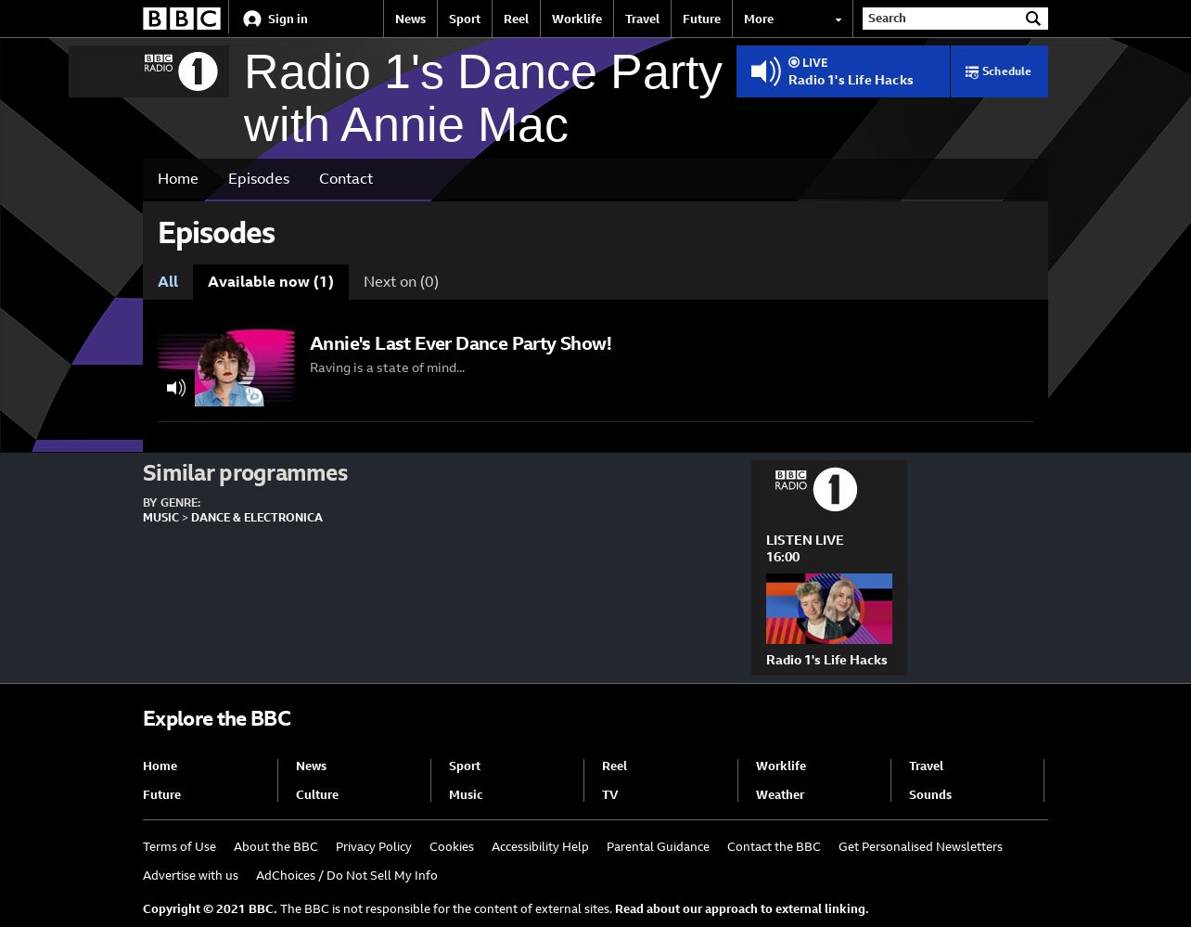Viewport: 1191px width, 927px height.
Task: Open Privacy Policy link
Action: [374, 846]
